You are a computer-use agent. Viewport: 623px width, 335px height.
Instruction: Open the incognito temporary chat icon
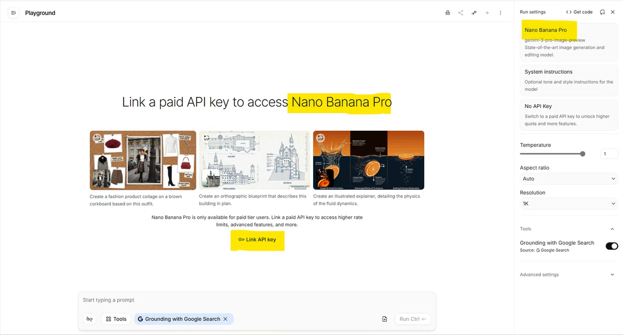click(x=448, y=13)
